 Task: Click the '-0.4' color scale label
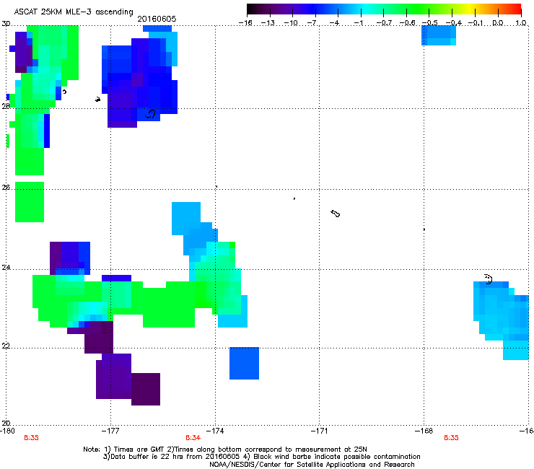click(453, 23)
